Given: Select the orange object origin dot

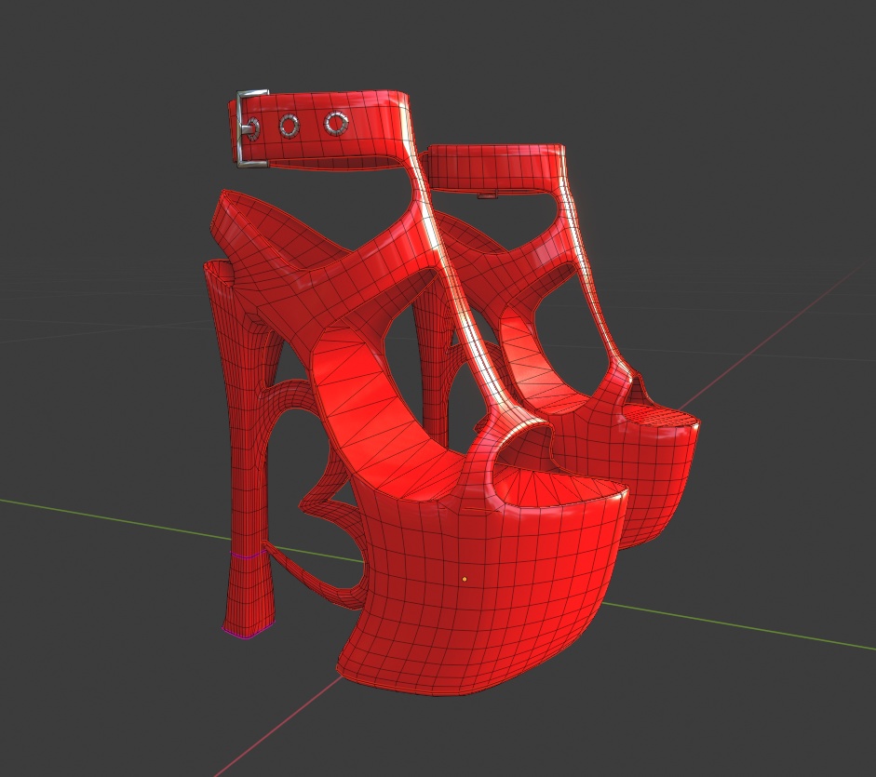Looking at the screenshot, I should [463, 579].
